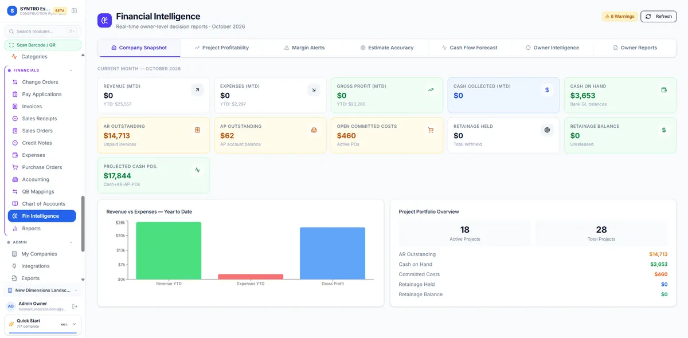Go to the Estimate Accuracy tab
This screenshot has height=338, width=688.
tap(387, 48)
